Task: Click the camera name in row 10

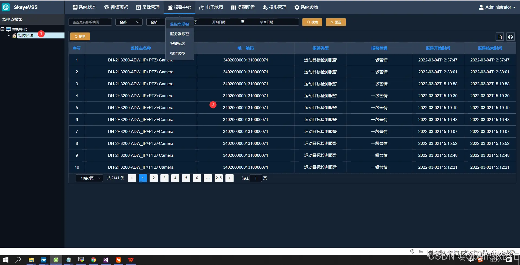Action: click(x=141, y=167)
